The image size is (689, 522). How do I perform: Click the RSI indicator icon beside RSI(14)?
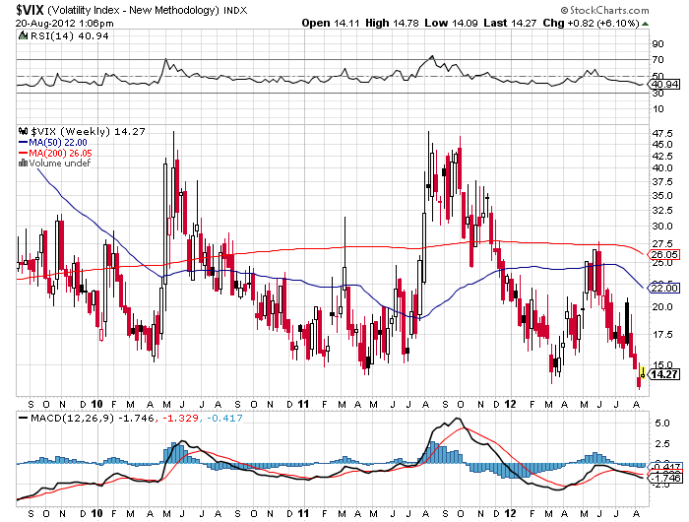23,35
